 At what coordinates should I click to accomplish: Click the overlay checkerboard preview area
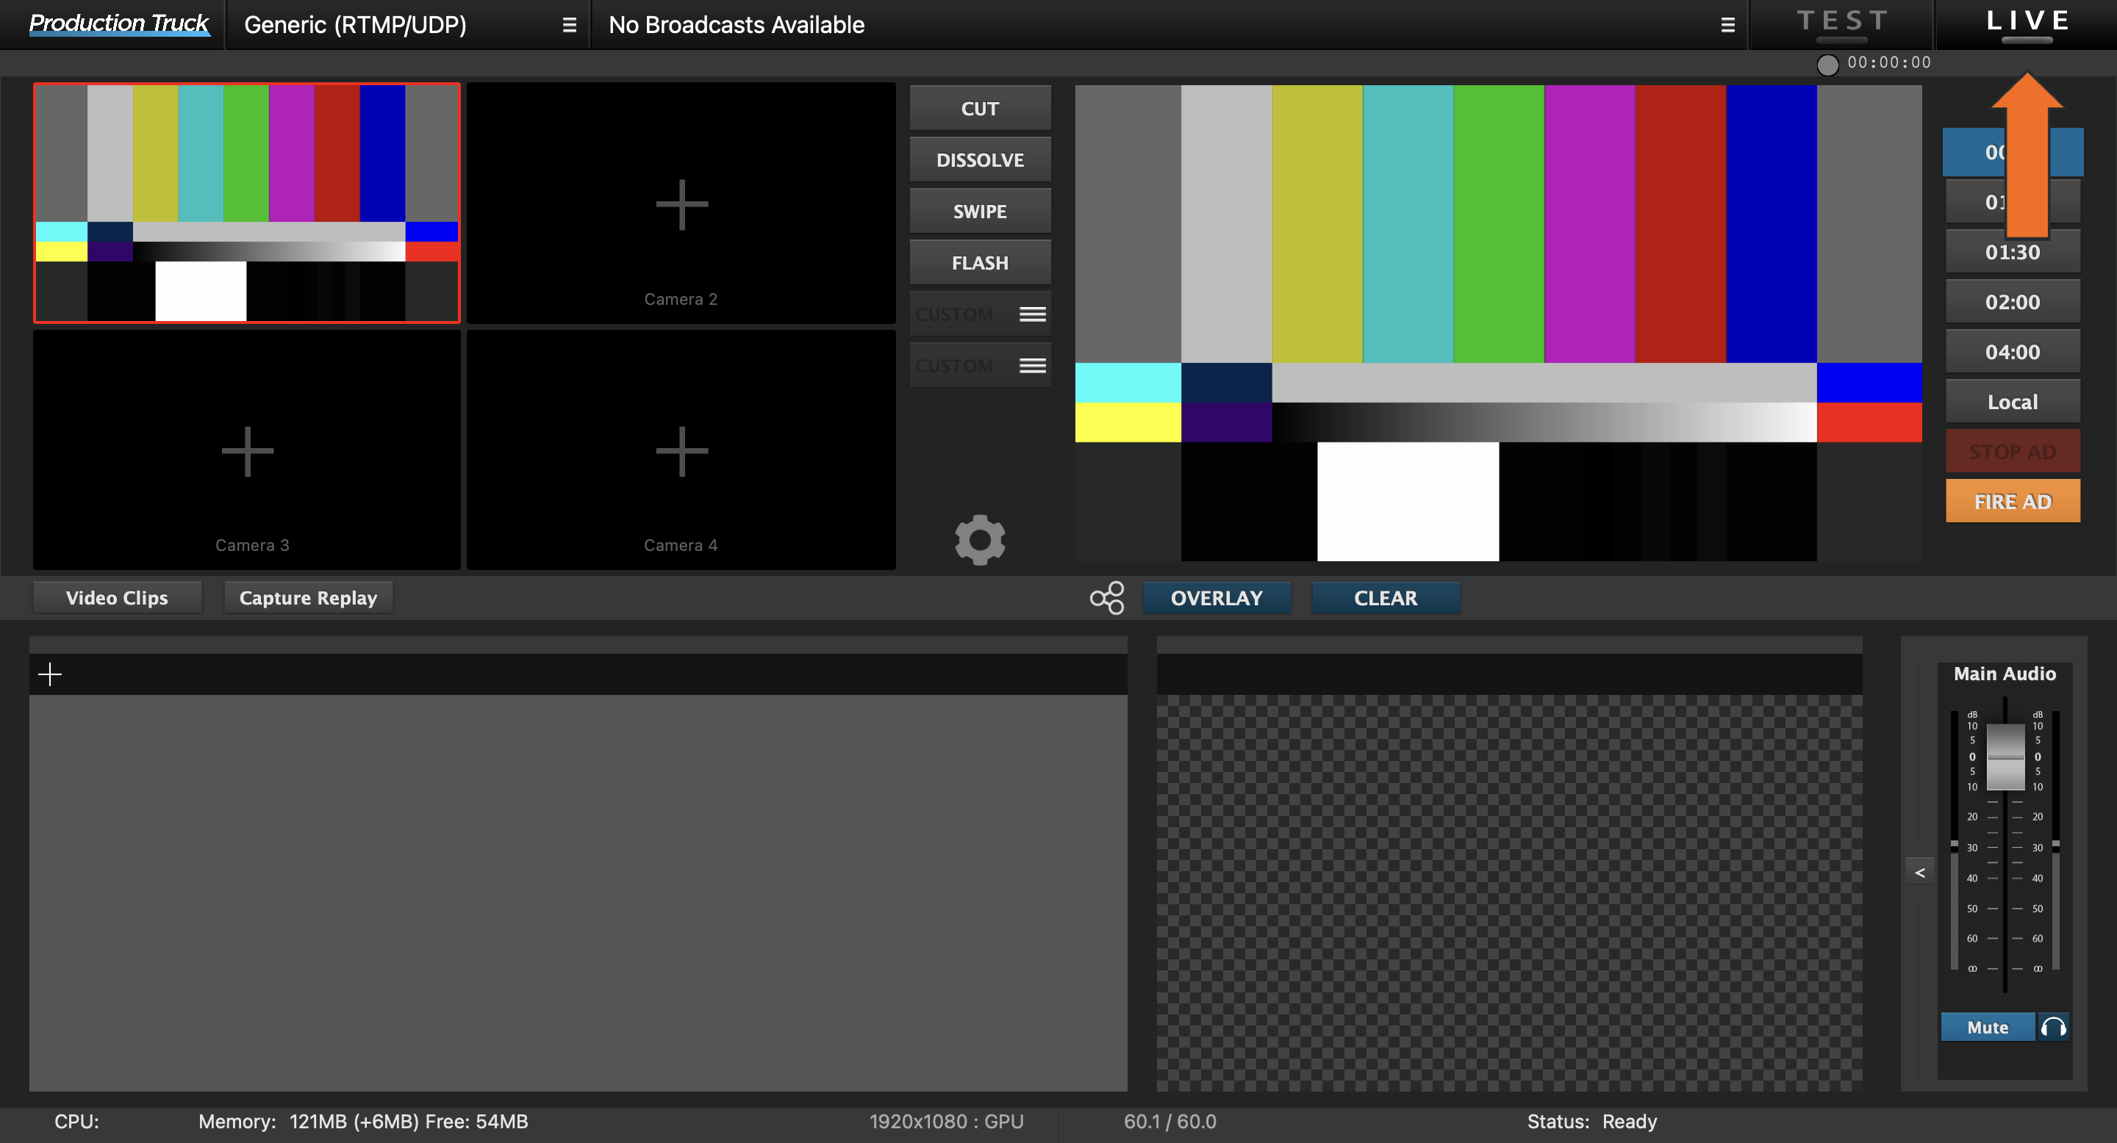point(1510,893)
